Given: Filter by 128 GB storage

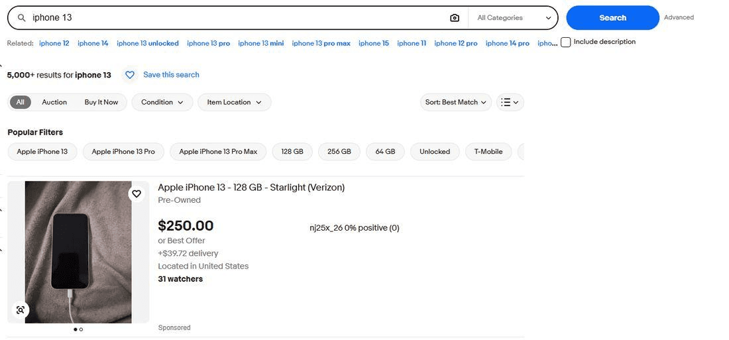Looking at the screenshot, I should [292, 152].
